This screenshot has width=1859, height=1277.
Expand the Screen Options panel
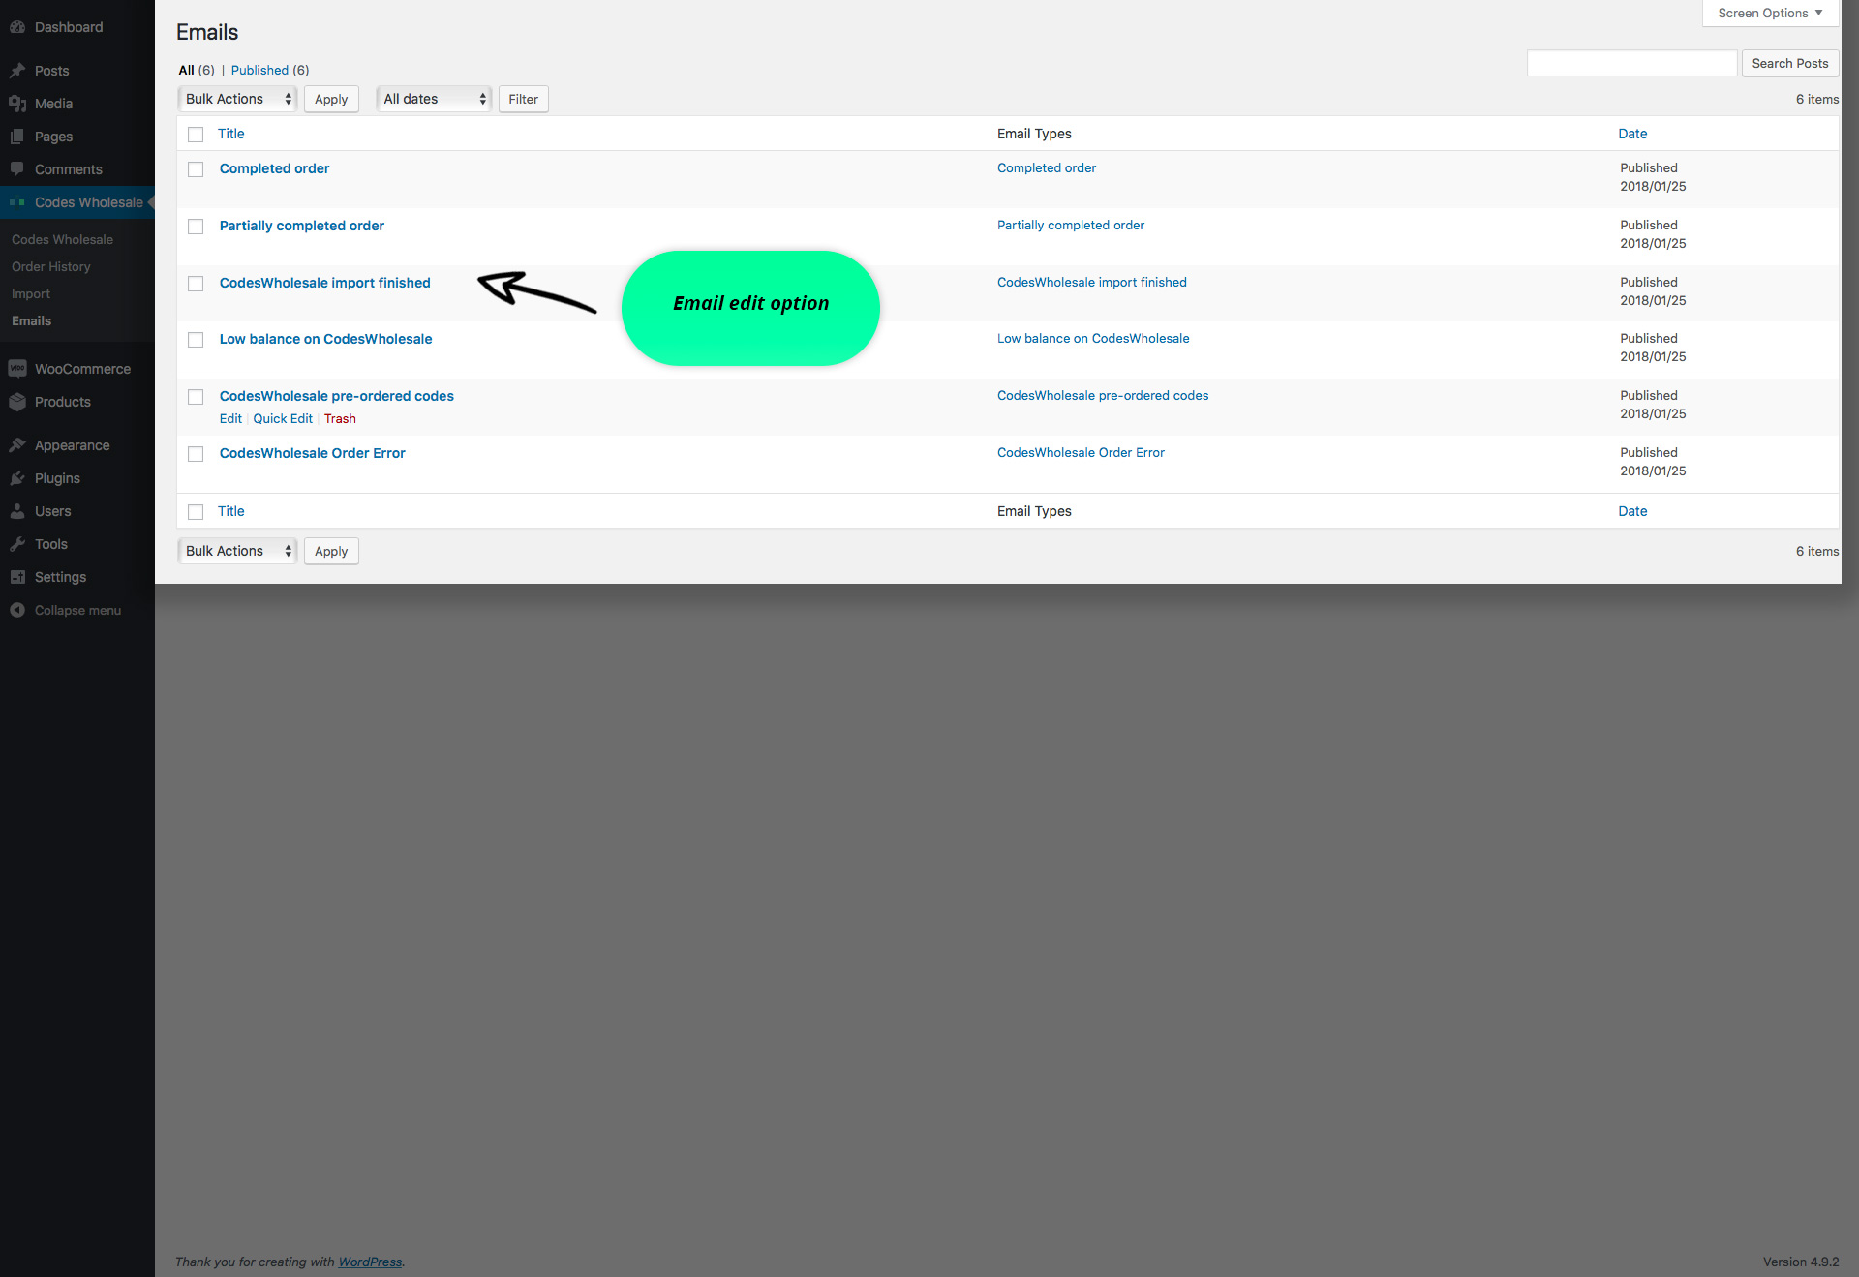[1769, 13]
